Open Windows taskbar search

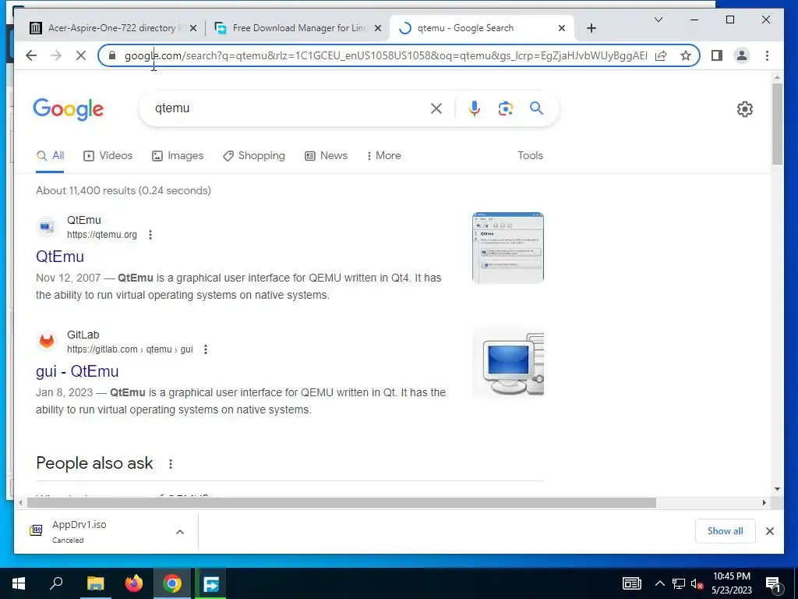[x=56, y=583]
